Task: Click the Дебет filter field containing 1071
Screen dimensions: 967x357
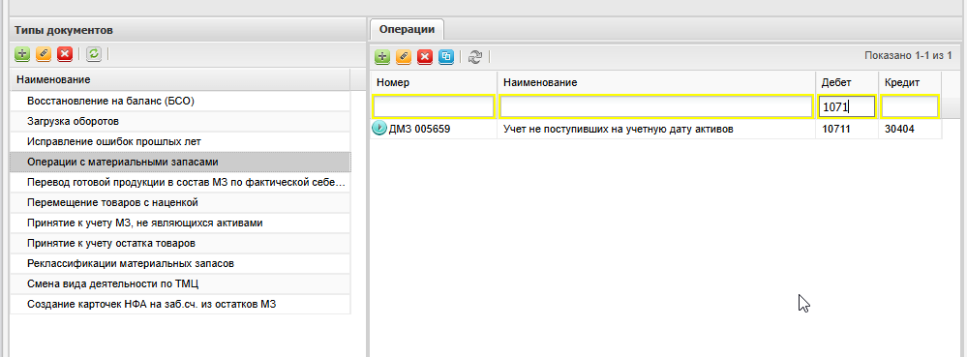Action: point(847,106)
